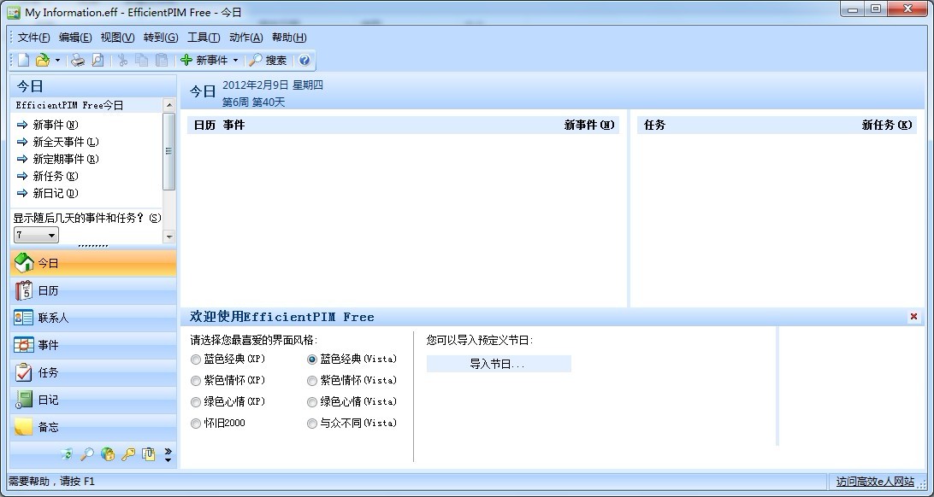Click the recycle bin icon in sidebar footer
The width and height of the screenshot is (934, 497).
pos(67,454)
